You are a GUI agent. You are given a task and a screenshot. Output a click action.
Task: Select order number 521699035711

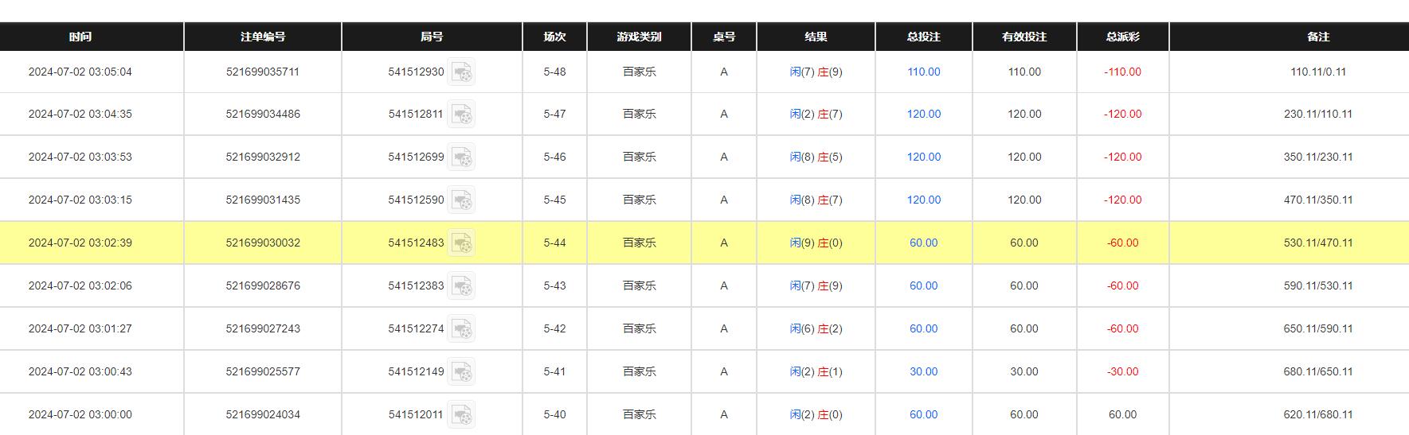pos(263,72)
